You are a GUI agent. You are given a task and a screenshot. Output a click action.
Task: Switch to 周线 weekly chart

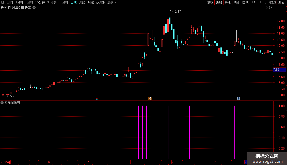click(x=82, y=2)
